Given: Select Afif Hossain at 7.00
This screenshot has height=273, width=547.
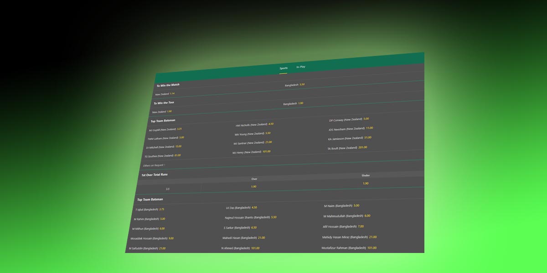Looking at the screenshot, I should point(343,226).
